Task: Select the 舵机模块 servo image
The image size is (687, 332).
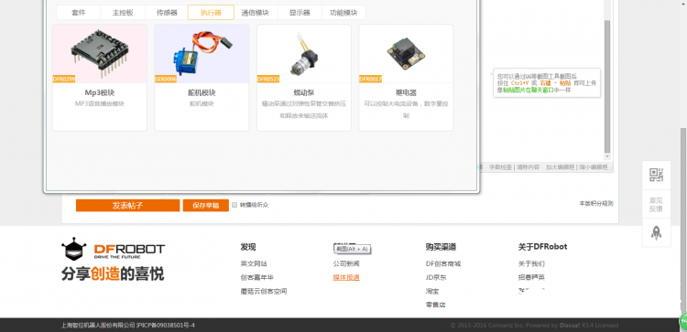Action: point(202,53)
